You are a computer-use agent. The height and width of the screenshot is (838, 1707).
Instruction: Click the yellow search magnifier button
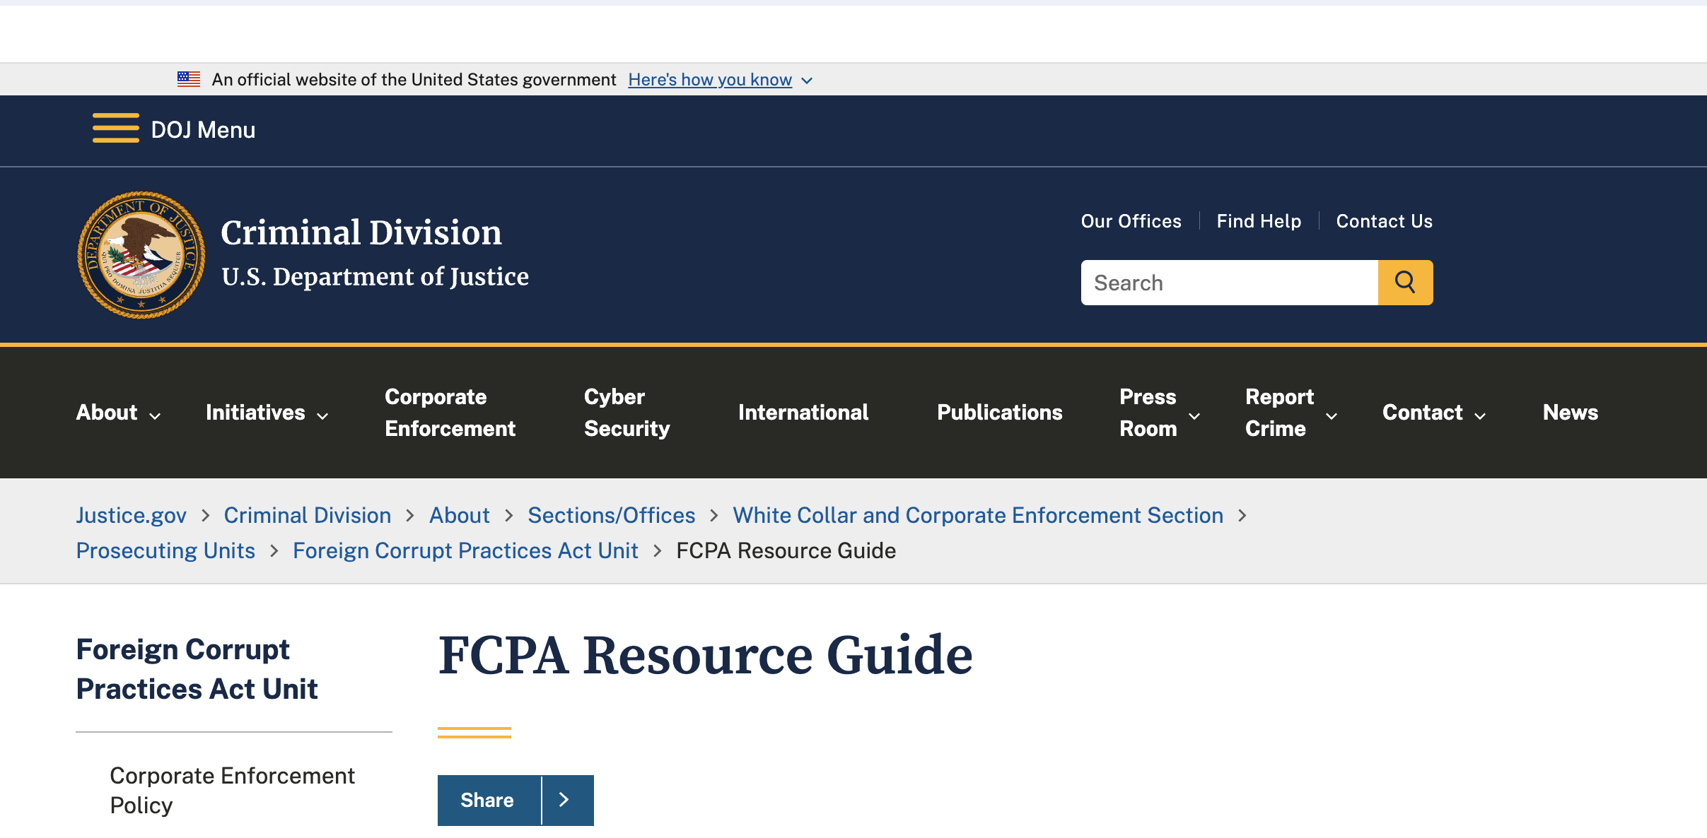point(1405,283)
